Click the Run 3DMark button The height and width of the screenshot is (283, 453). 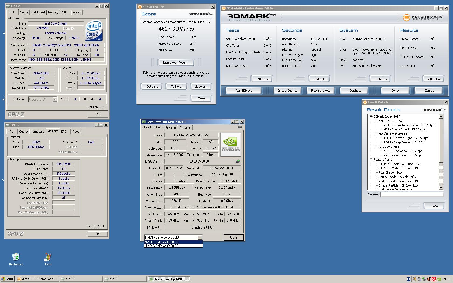(x=243, y=91)
